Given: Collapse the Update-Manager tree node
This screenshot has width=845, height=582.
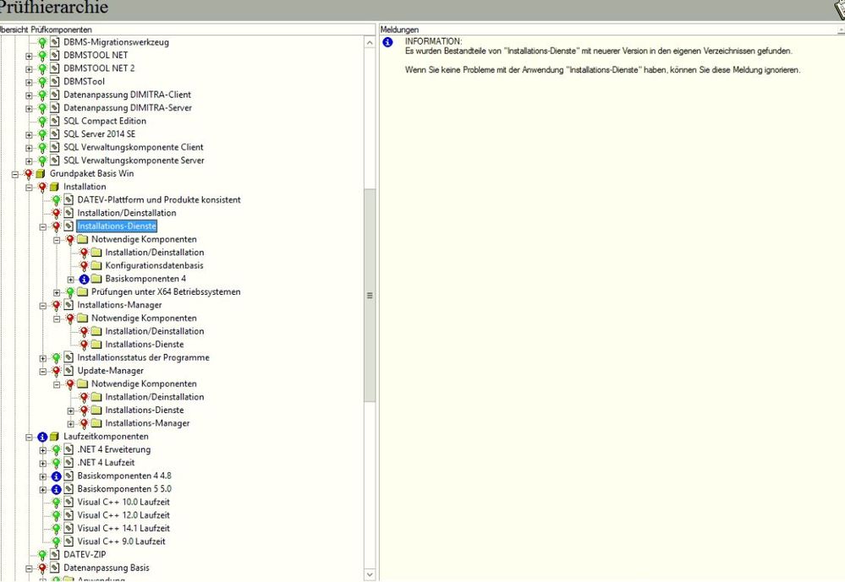Looking at the screenshot, I should point(43,371).
